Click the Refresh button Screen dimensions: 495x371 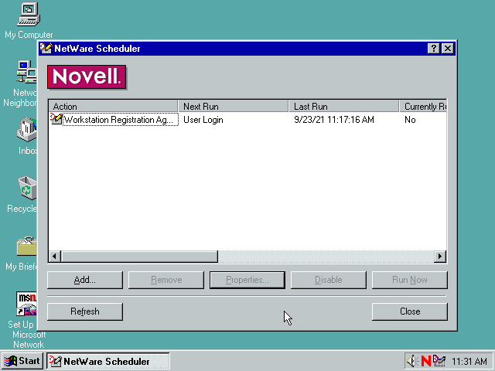click(85, 311)
